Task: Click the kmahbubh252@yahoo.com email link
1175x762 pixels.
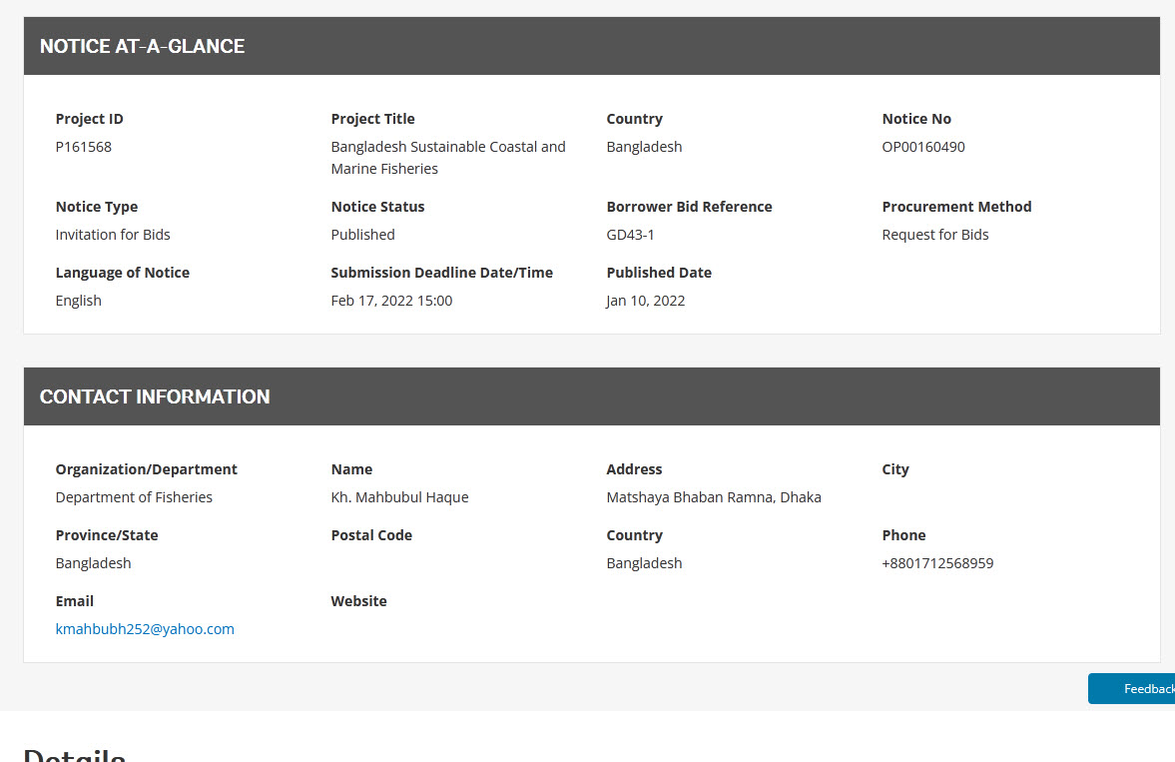Action: [x=145, y=629]
